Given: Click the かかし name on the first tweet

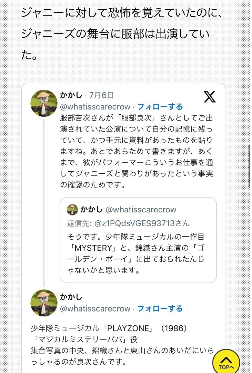Looking at the screenshot, I should tap(71, 95).
